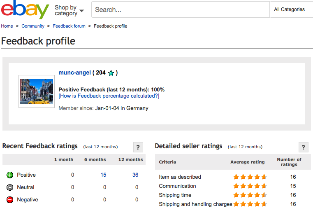Click Shipping time star rating
Viewport: 313px width, 215px height.
[250, 195]
